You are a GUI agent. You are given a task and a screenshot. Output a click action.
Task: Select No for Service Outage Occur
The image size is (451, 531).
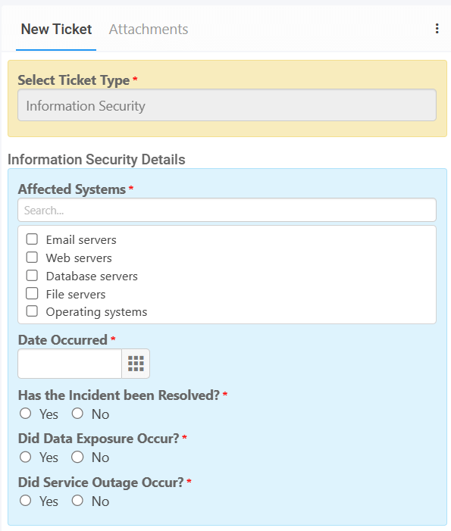[x=77, y=501]
